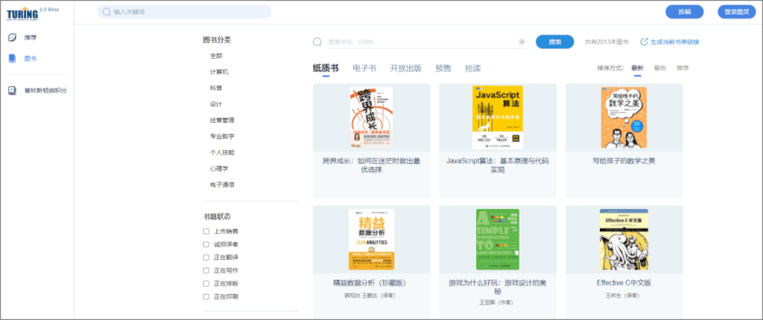This screenshot has height=320, width=763.
Task: Click title 游戏为什么好玩：游戏设计的奥秘
Action: (497, 287)
